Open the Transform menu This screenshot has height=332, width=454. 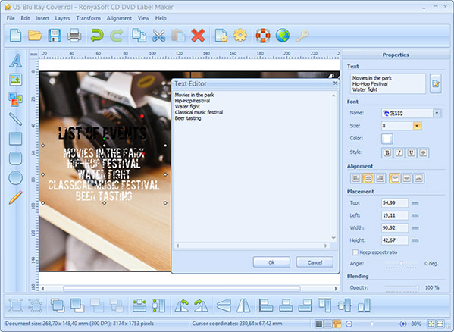coord(89,18)
